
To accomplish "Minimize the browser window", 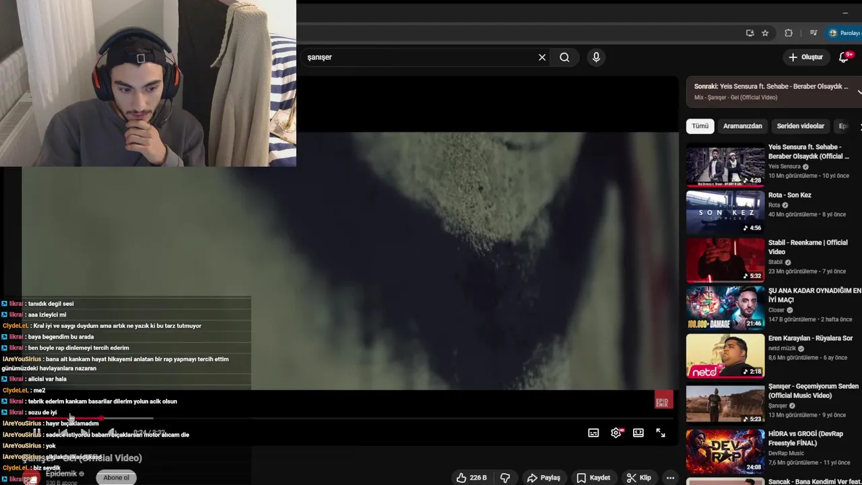I will pos(845,13).
